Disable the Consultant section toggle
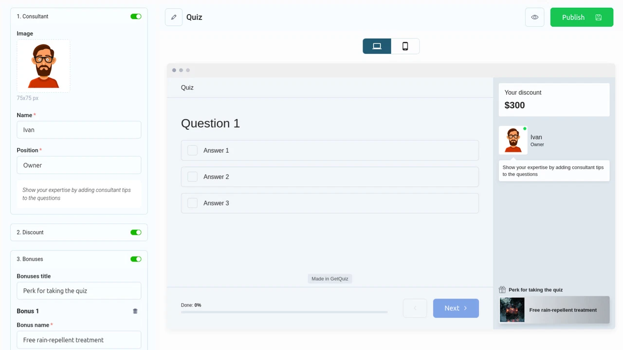Screen dimensions: 623x350 [x=136, y=16]
